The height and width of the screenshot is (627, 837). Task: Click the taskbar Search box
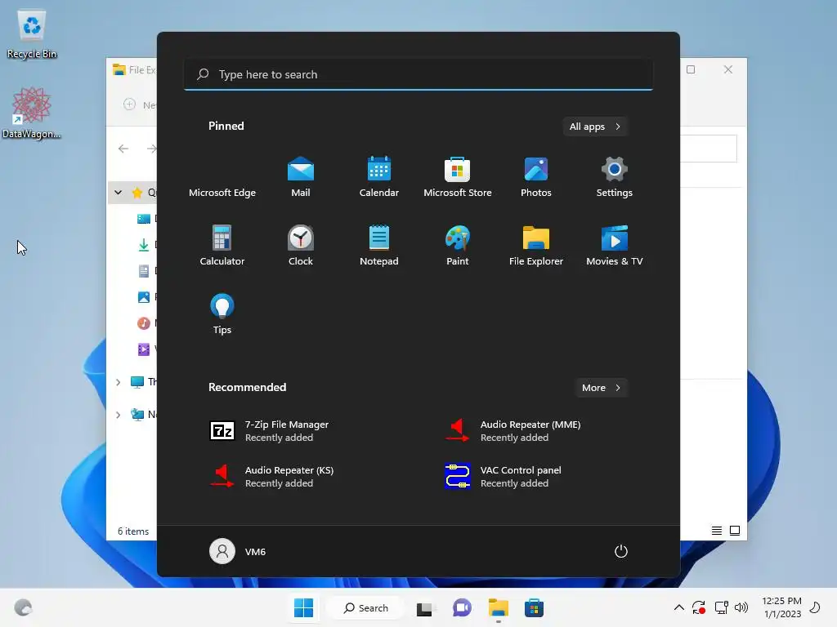(366, 607)
